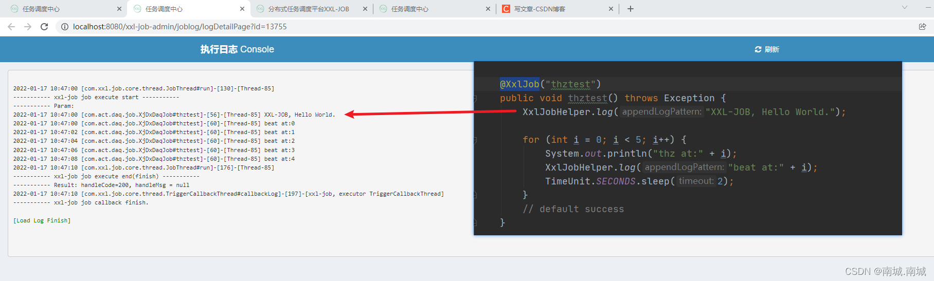Close the 写文章-CSDN博客 tab
934x281 pixels.
[x=611, y=9]
